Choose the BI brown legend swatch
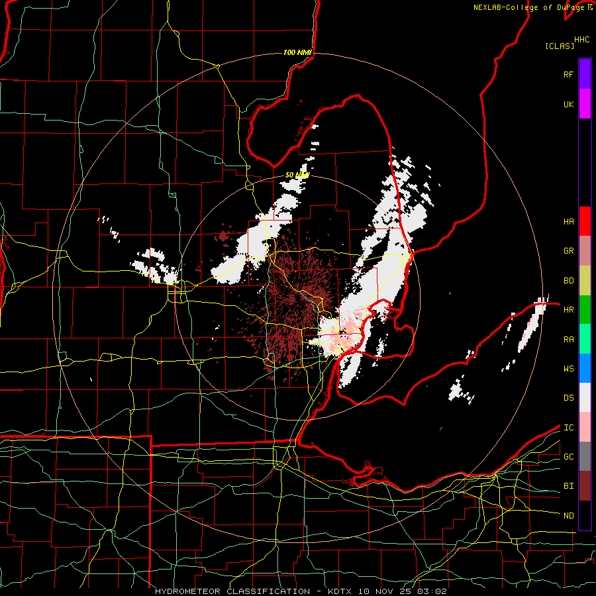 click(585, 486)
